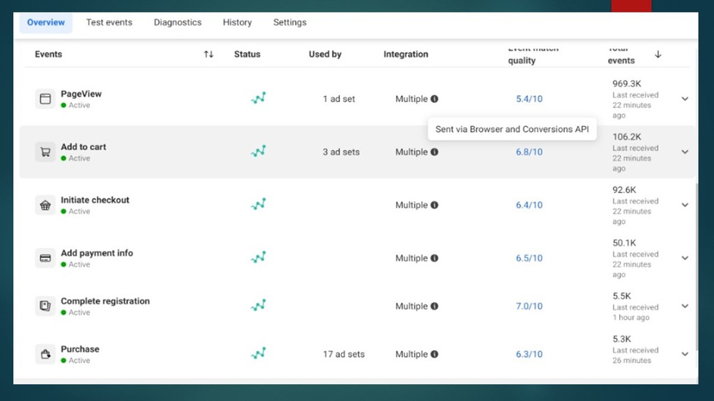View Initiate checkout status graph icon

point(258,205)
